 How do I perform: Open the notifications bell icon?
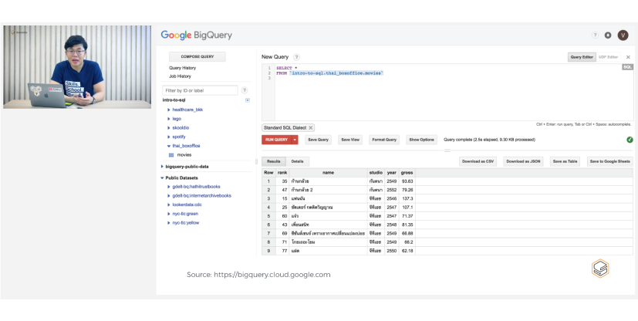tap(608, 35)
